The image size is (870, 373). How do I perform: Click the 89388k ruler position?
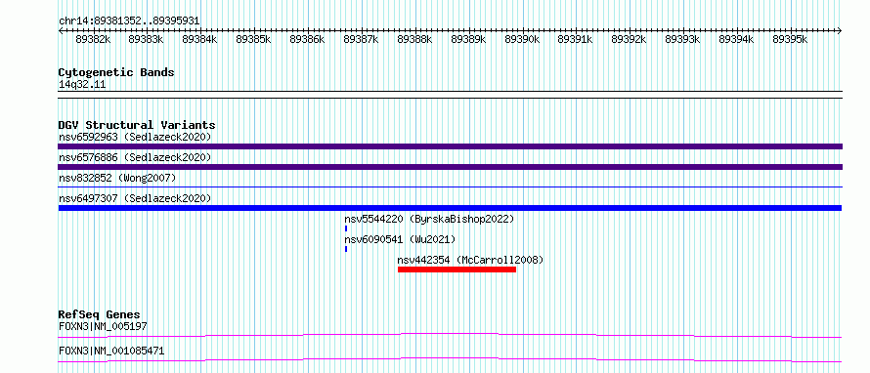(x=414, y=39)
